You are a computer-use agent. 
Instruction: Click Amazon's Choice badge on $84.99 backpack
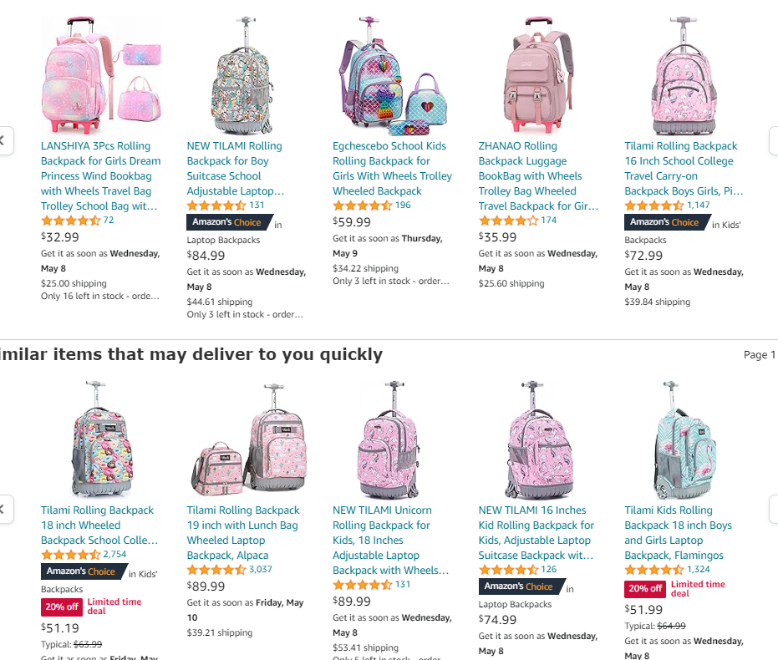pyautogui.click(x=230, y=222)
